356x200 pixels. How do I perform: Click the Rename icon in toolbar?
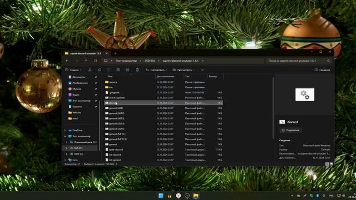tap(118, 70)
